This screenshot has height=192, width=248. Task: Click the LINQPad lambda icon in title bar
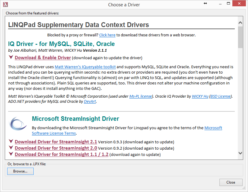click(5, 5)
